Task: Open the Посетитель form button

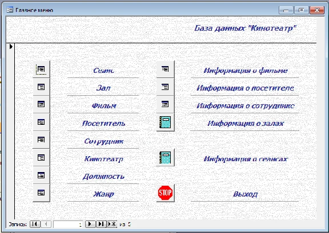Action: [41, 122]
